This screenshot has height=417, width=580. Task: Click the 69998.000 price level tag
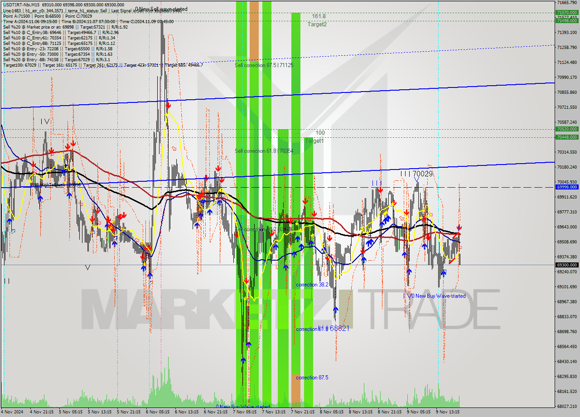click(567, 187)
